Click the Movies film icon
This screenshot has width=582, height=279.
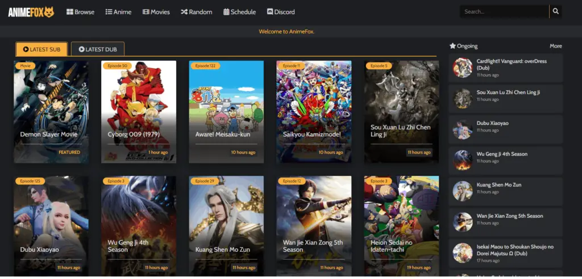(x=146, y=12)
